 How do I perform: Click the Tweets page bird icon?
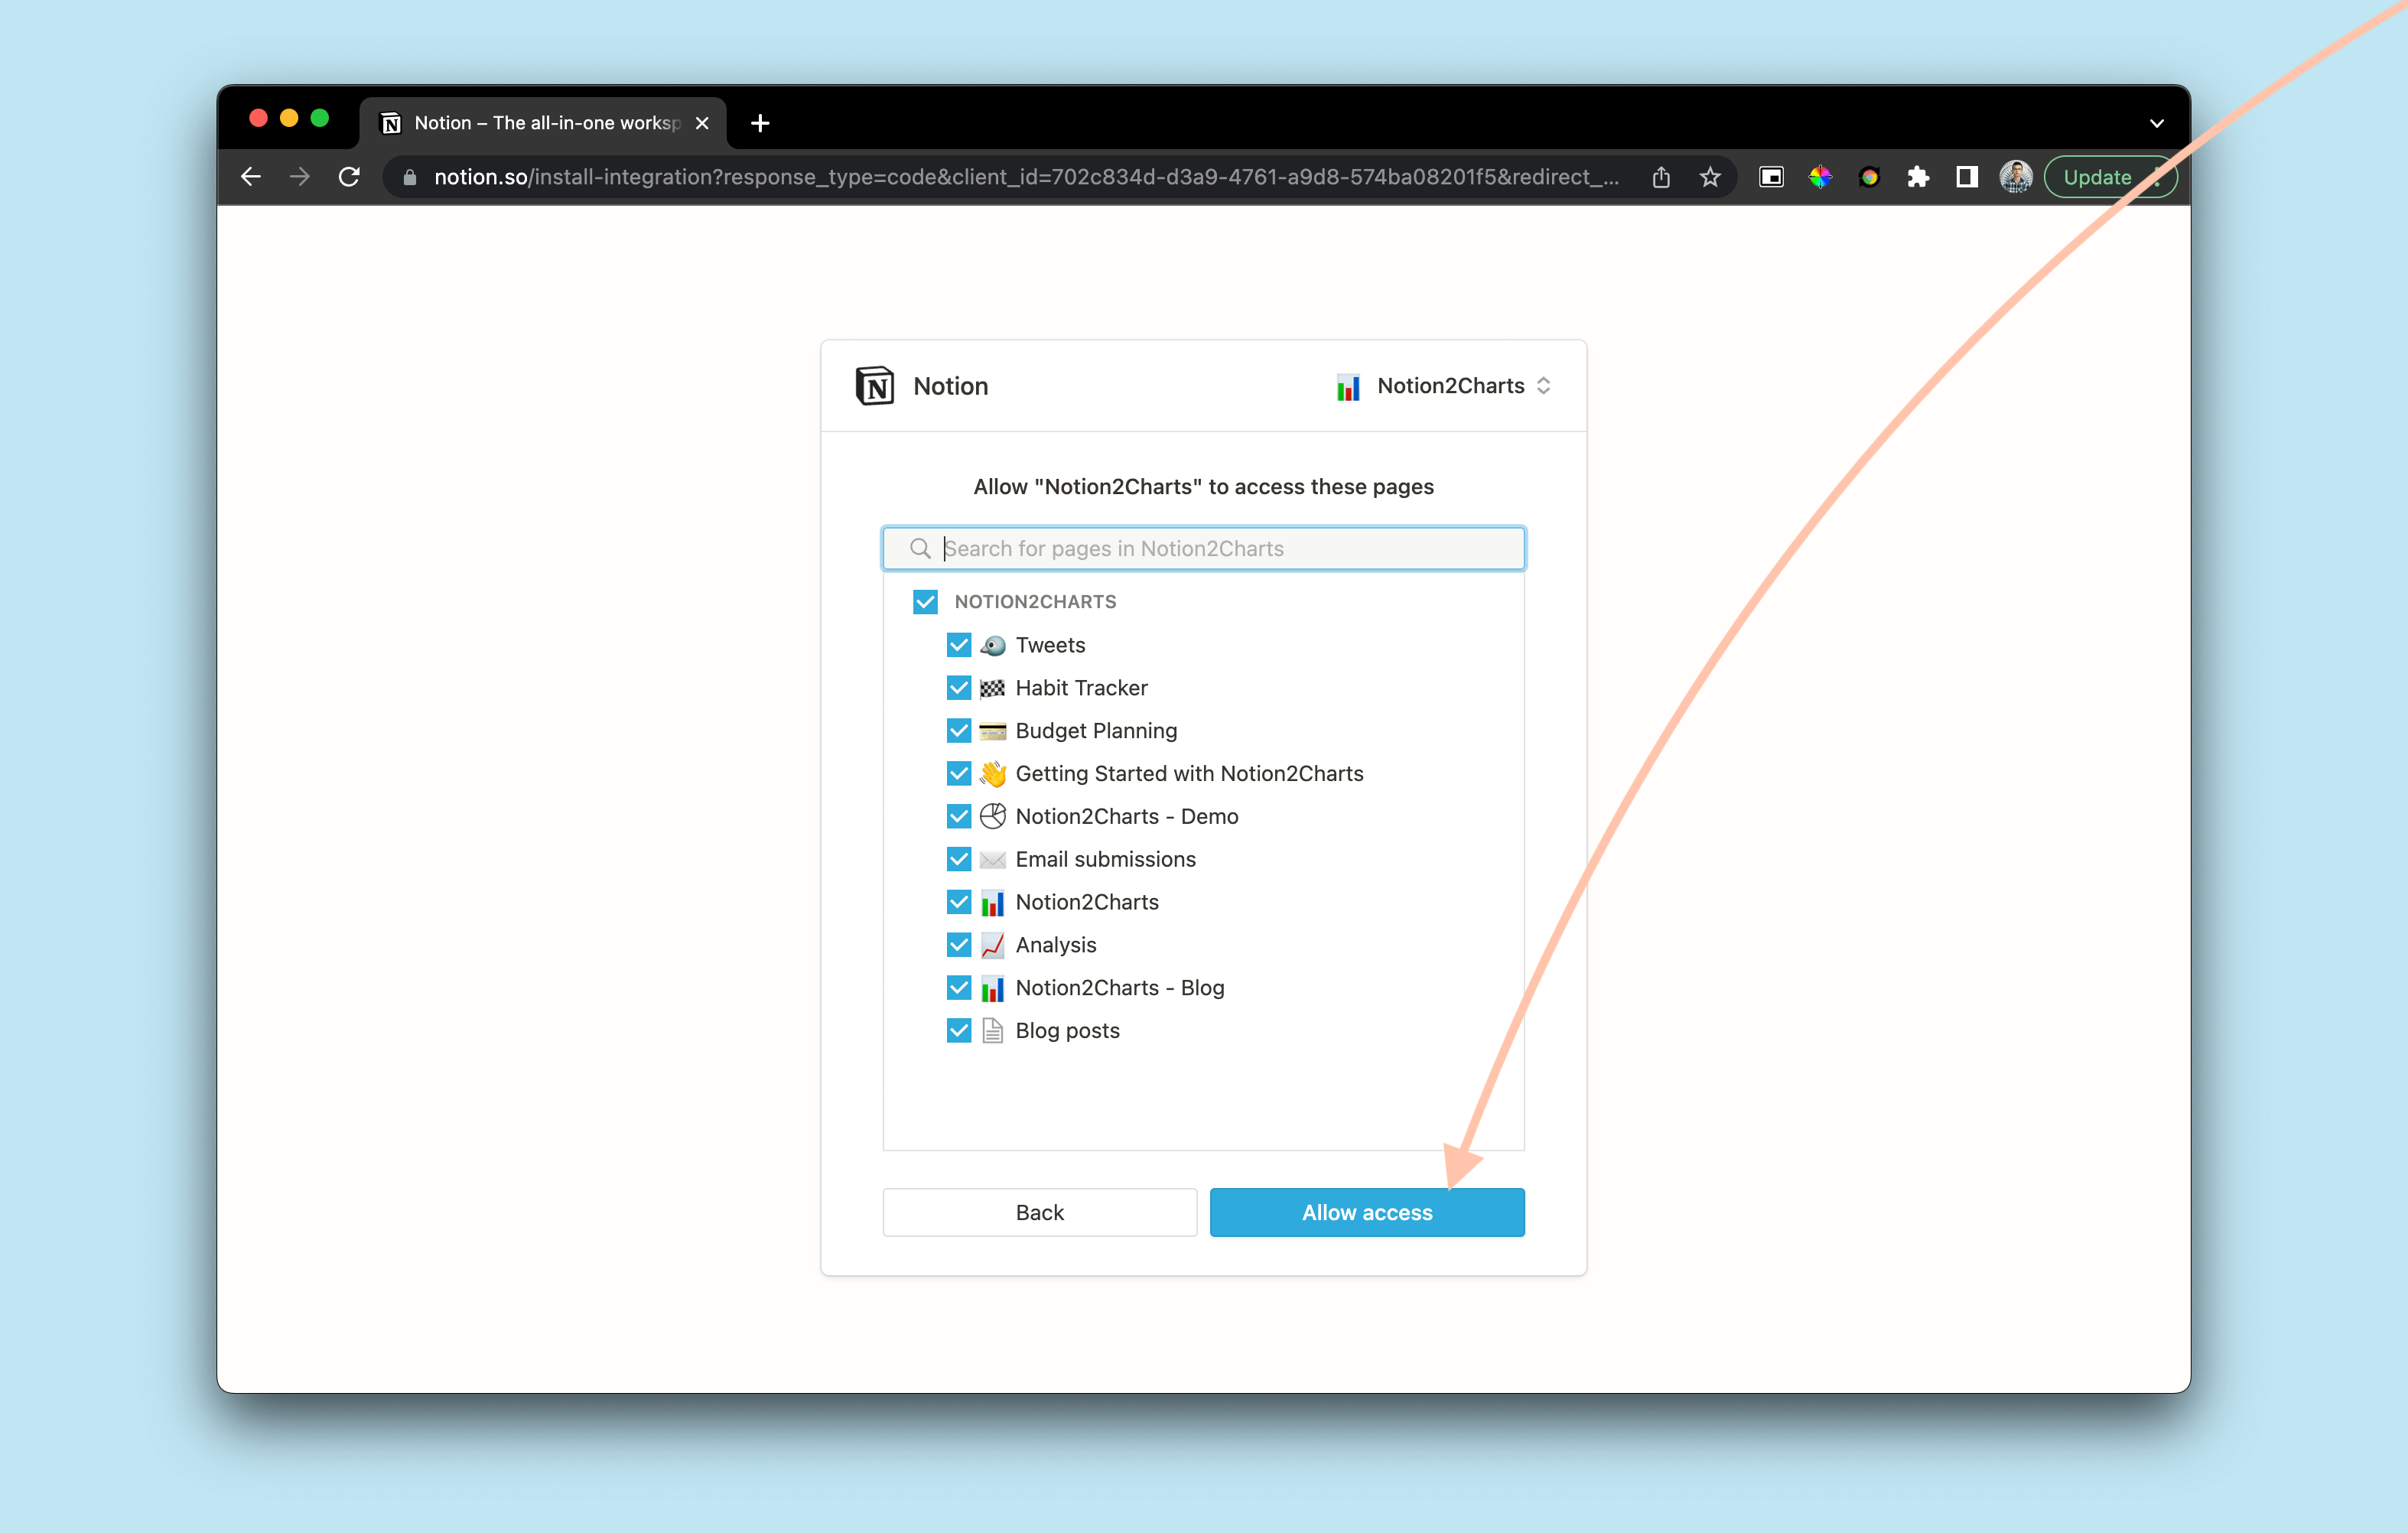(x=995, y=644)
